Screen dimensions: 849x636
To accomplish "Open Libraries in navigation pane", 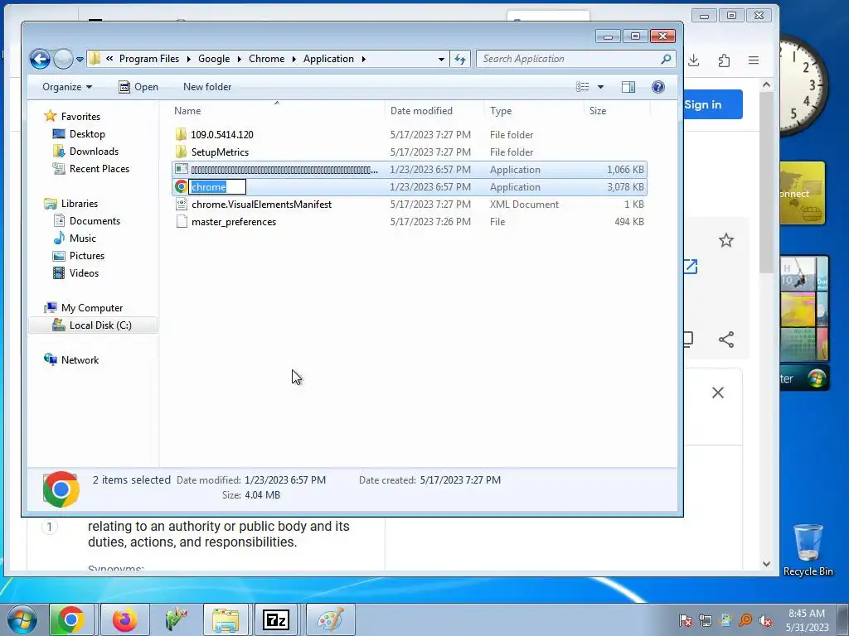I will tap(79, 204).
